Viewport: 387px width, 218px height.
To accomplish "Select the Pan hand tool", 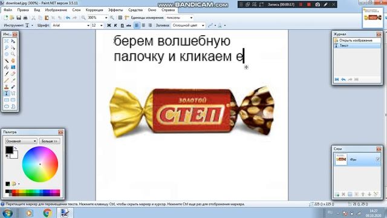I will pos(13,61).
